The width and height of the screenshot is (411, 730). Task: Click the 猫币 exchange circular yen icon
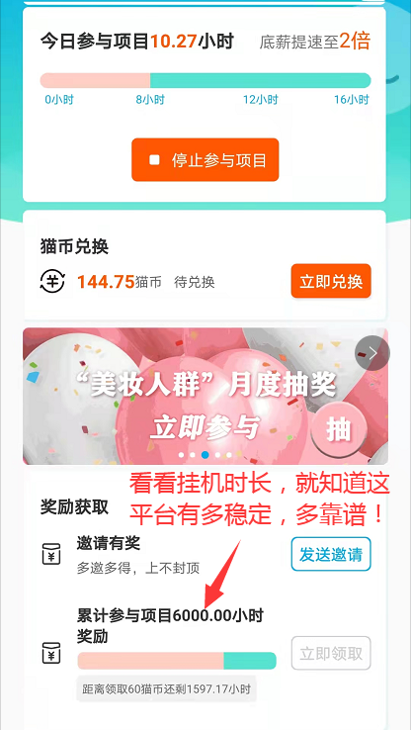[x=52, y=281]
